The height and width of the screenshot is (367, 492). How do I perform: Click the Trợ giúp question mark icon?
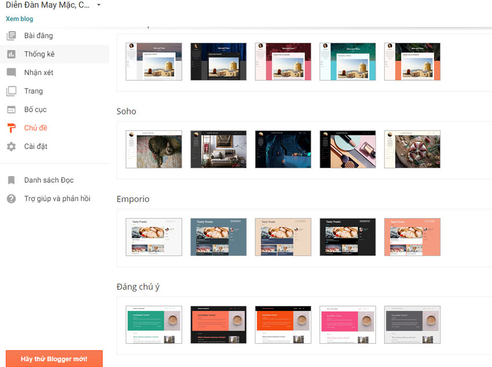point(12,199)
